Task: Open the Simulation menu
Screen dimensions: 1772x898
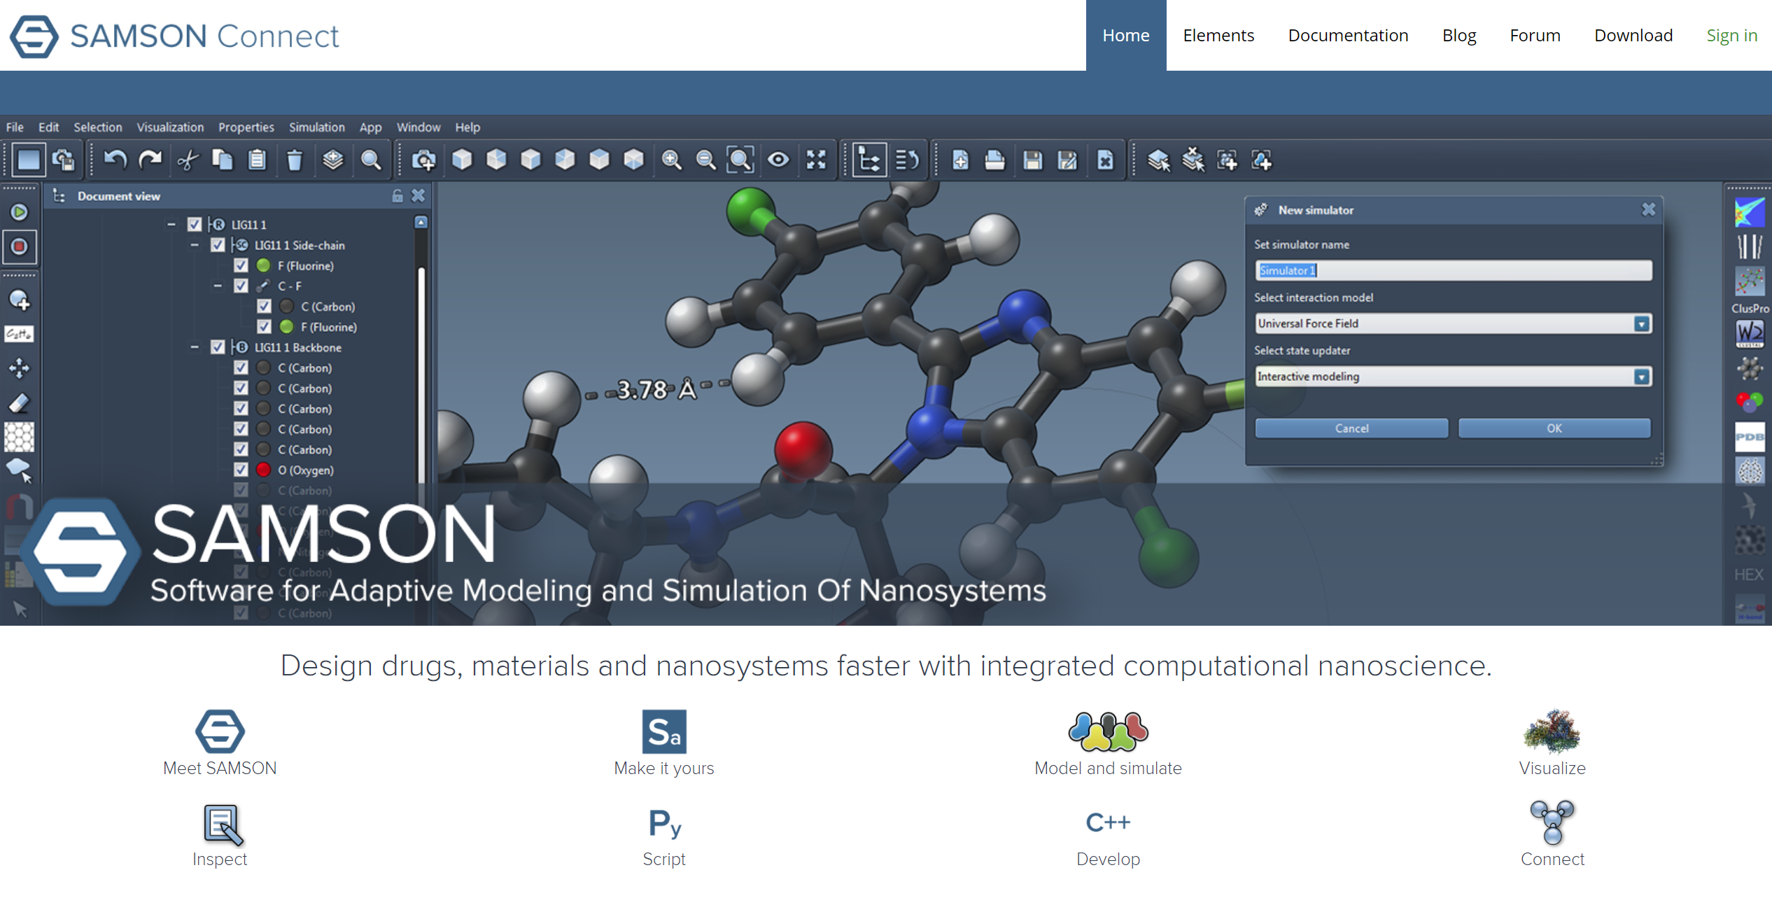Action: [316, 127]
